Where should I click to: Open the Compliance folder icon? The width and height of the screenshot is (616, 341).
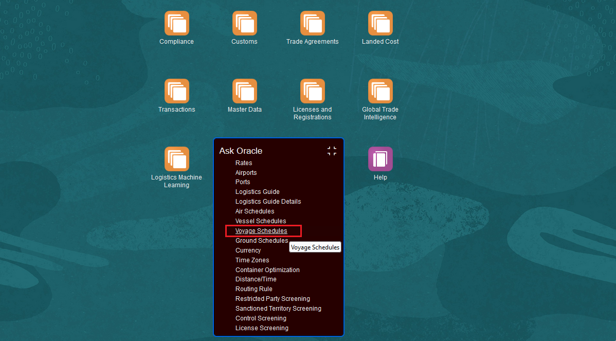pyautogui.click(x=177, y=23)
